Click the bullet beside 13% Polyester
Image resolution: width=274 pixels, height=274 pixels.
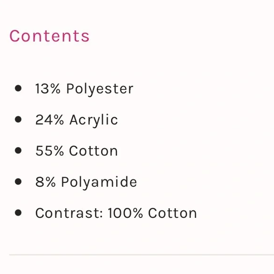click(x=18, y=88)
